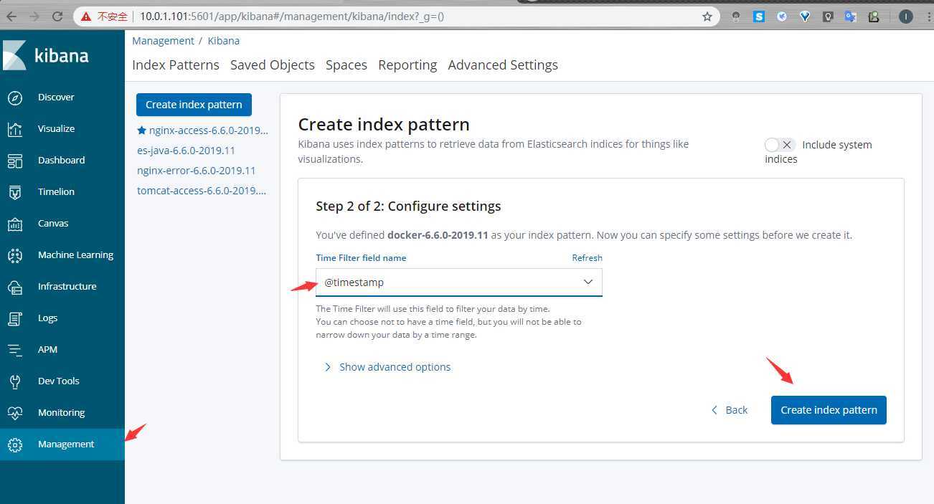Open the Management gear icon
Viewport: 934px width, 504px height.
click(x=15, y=444)
